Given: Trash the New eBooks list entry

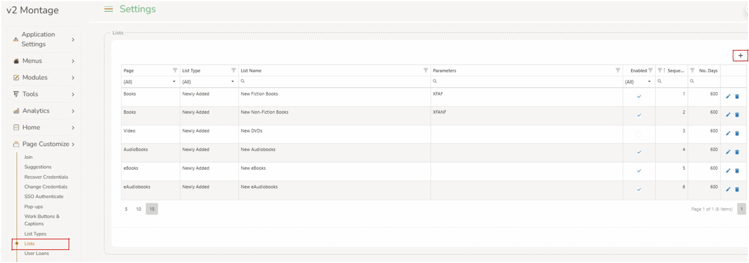Looking at the screenshot, I should (737, 171).
